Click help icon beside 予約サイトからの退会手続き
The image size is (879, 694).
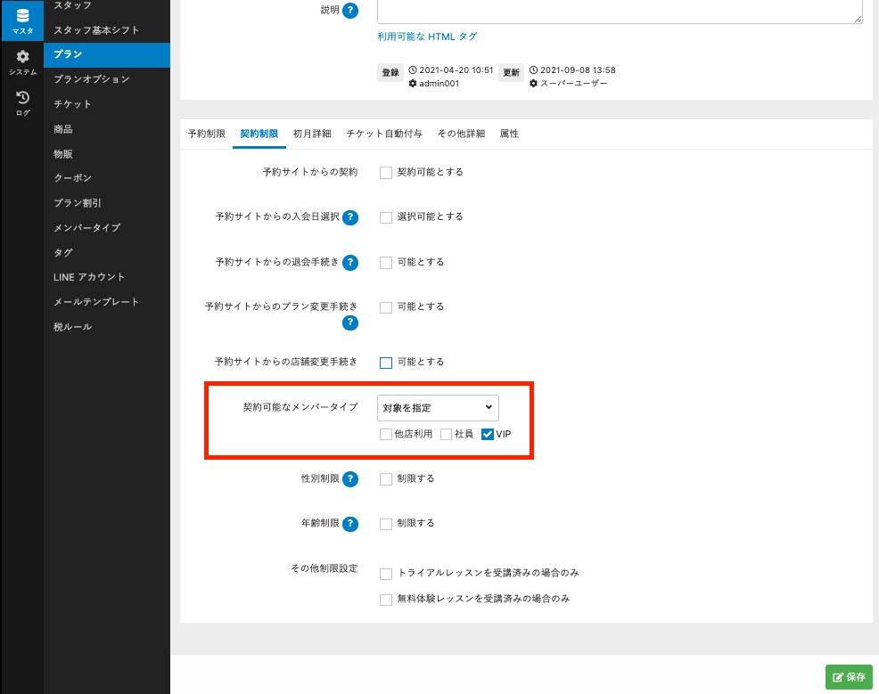(350, 263)
